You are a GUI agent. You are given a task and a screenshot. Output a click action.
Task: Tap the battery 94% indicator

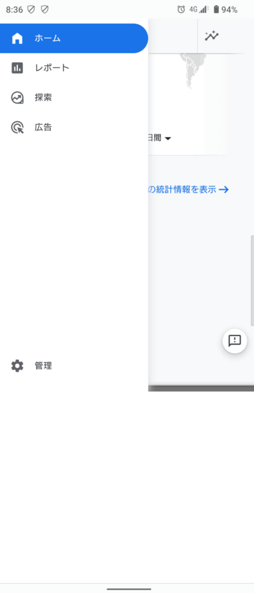225,9
